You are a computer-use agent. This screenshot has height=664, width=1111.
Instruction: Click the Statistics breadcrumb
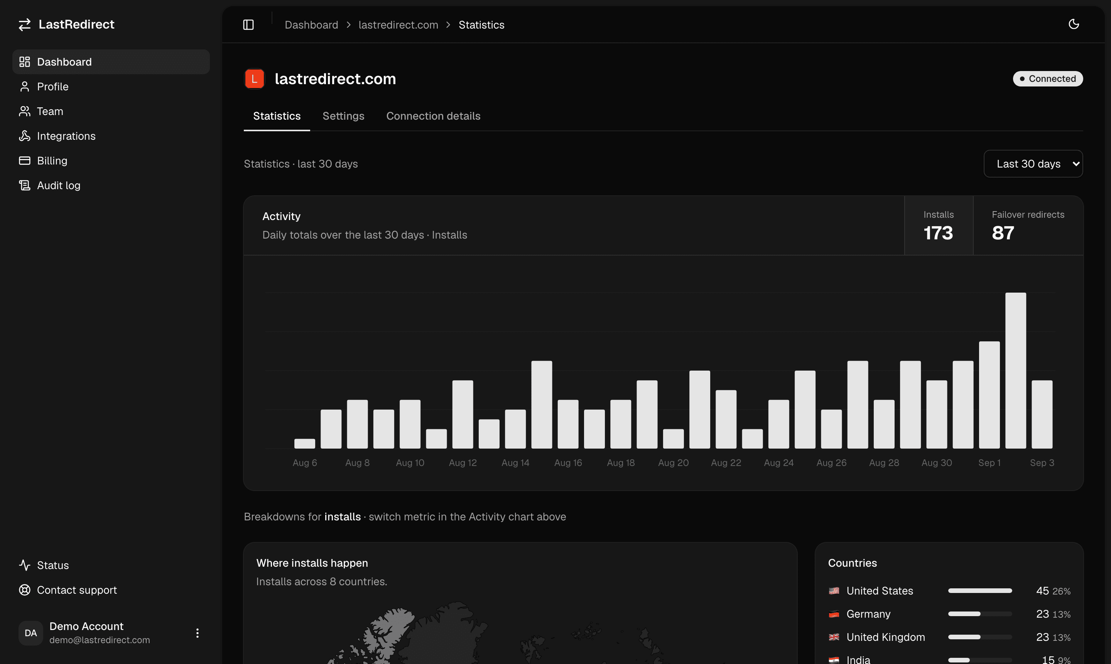(x=481, y=25)
